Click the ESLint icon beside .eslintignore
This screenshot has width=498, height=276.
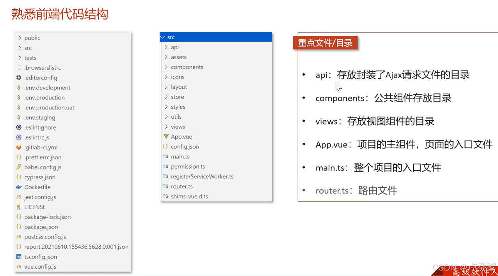(x=19, y=127)
